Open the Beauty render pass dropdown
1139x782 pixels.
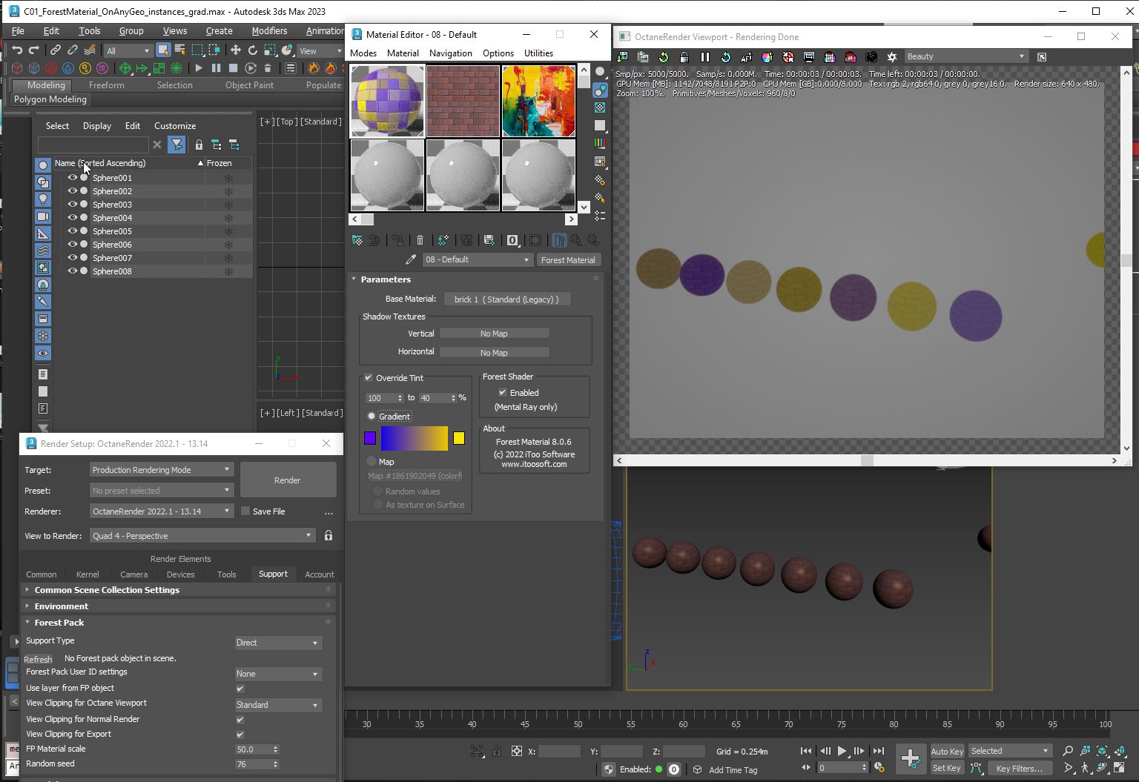965,56
